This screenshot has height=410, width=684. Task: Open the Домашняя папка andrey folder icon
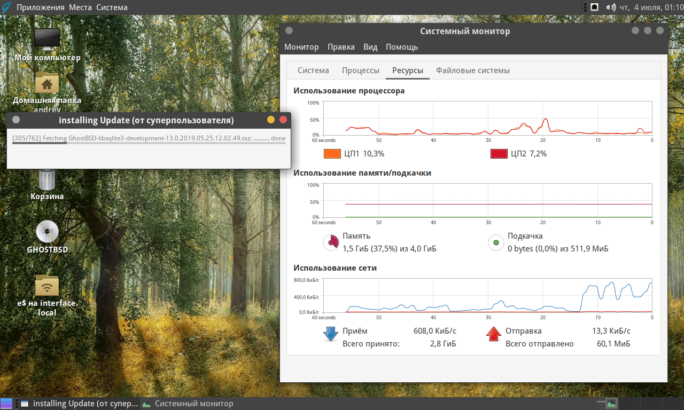pos(47,84)
